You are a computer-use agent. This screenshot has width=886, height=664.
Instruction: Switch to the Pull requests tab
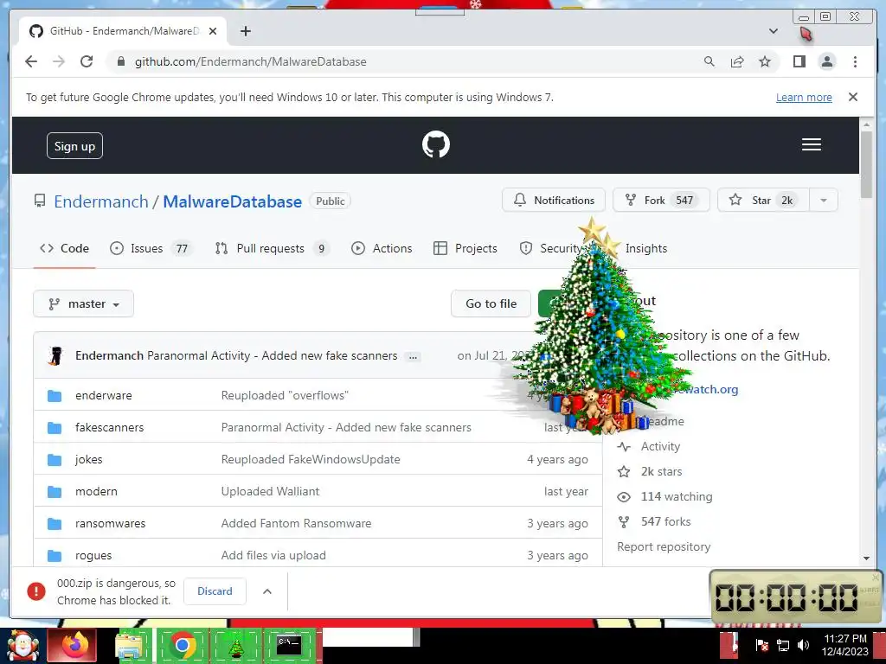point(273,248)
